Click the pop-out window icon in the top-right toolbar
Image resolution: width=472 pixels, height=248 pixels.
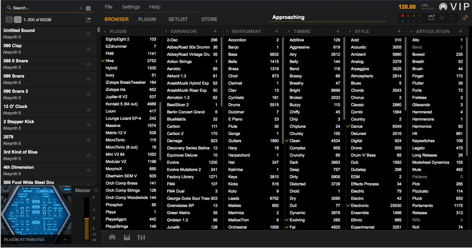(x=431, y=17)
